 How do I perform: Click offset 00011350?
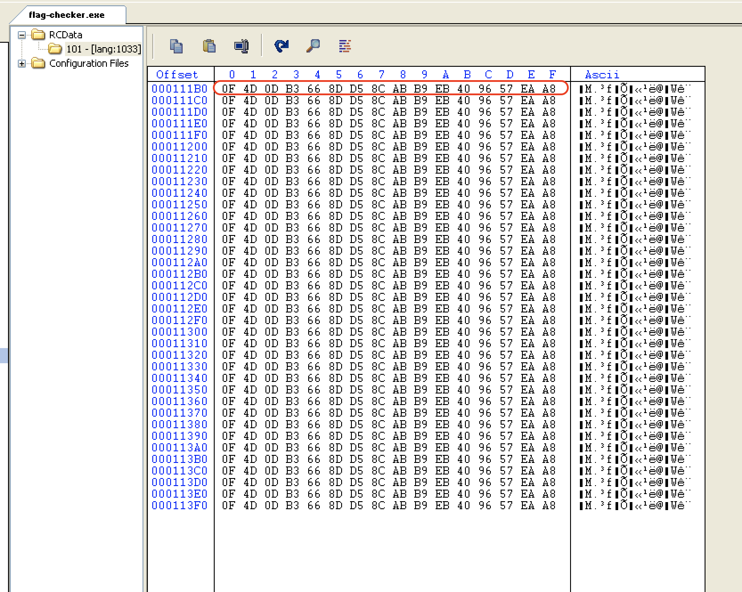180,389
